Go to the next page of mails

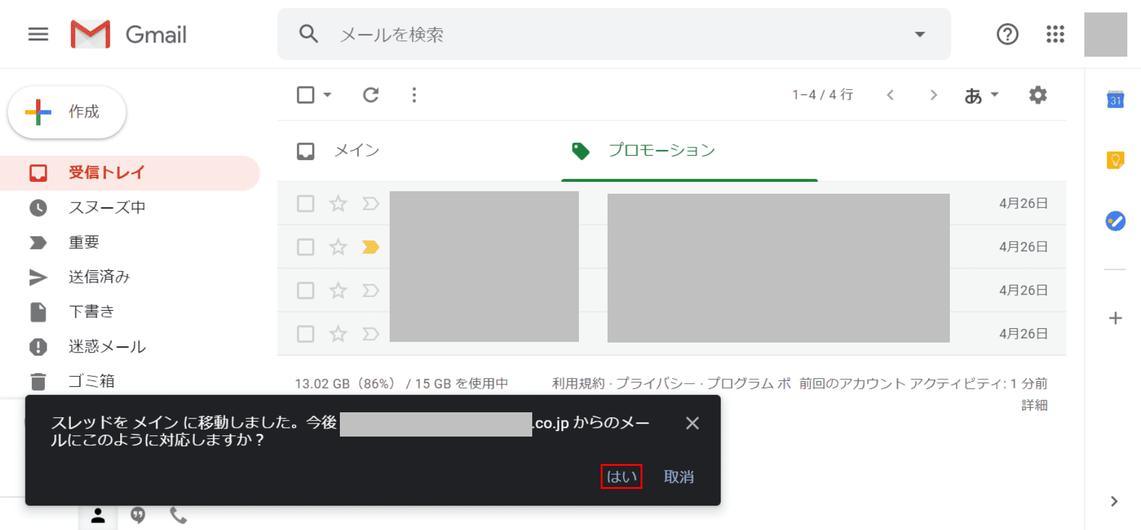[x=933, y=95]
